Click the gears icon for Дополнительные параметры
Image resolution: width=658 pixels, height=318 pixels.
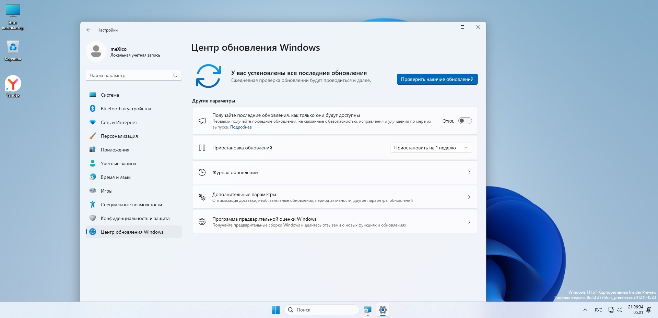pyautogui.click(x=202, y=197)
